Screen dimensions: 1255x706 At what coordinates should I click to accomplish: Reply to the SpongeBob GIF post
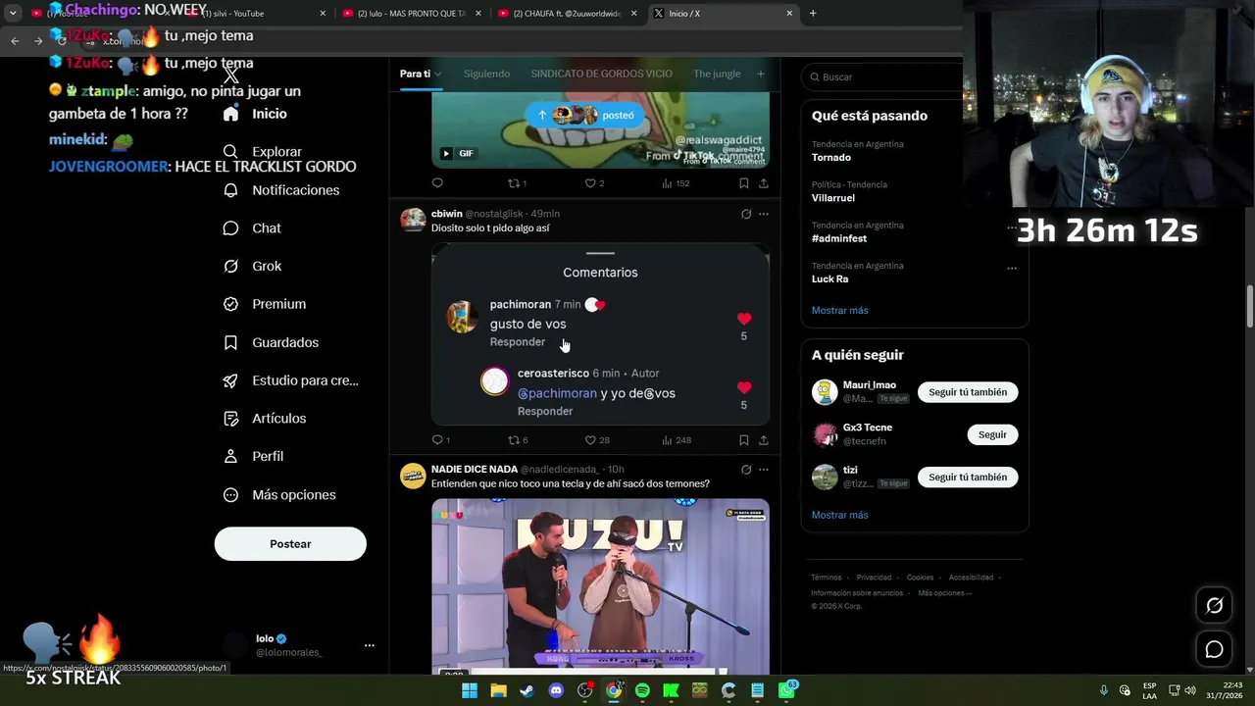click(x=437, y=183)
